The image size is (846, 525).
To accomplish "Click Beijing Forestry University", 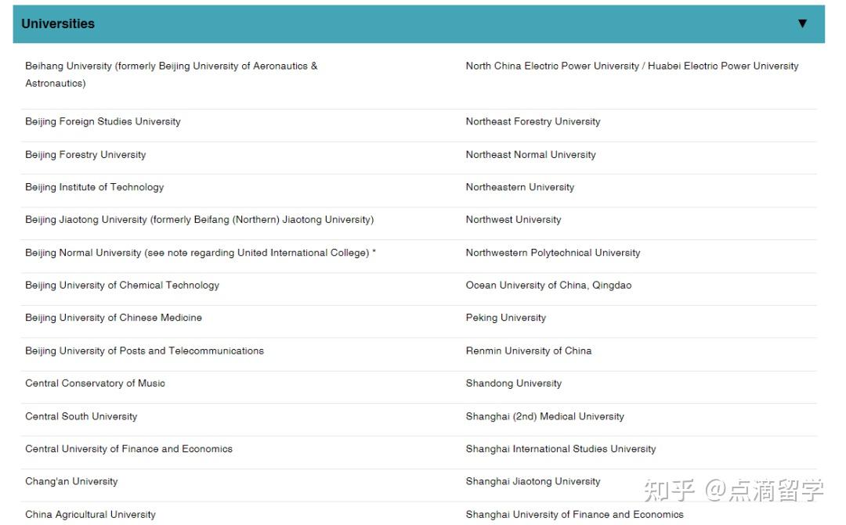I will point(85,154).
